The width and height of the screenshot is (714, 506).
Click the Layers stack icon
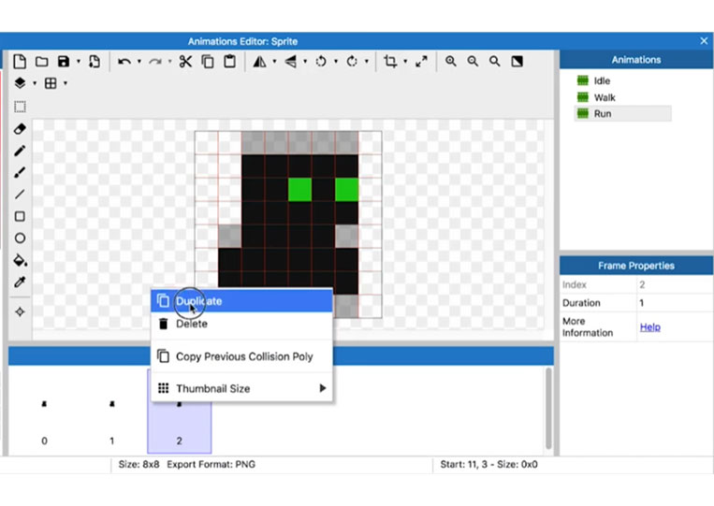[20, 83]
